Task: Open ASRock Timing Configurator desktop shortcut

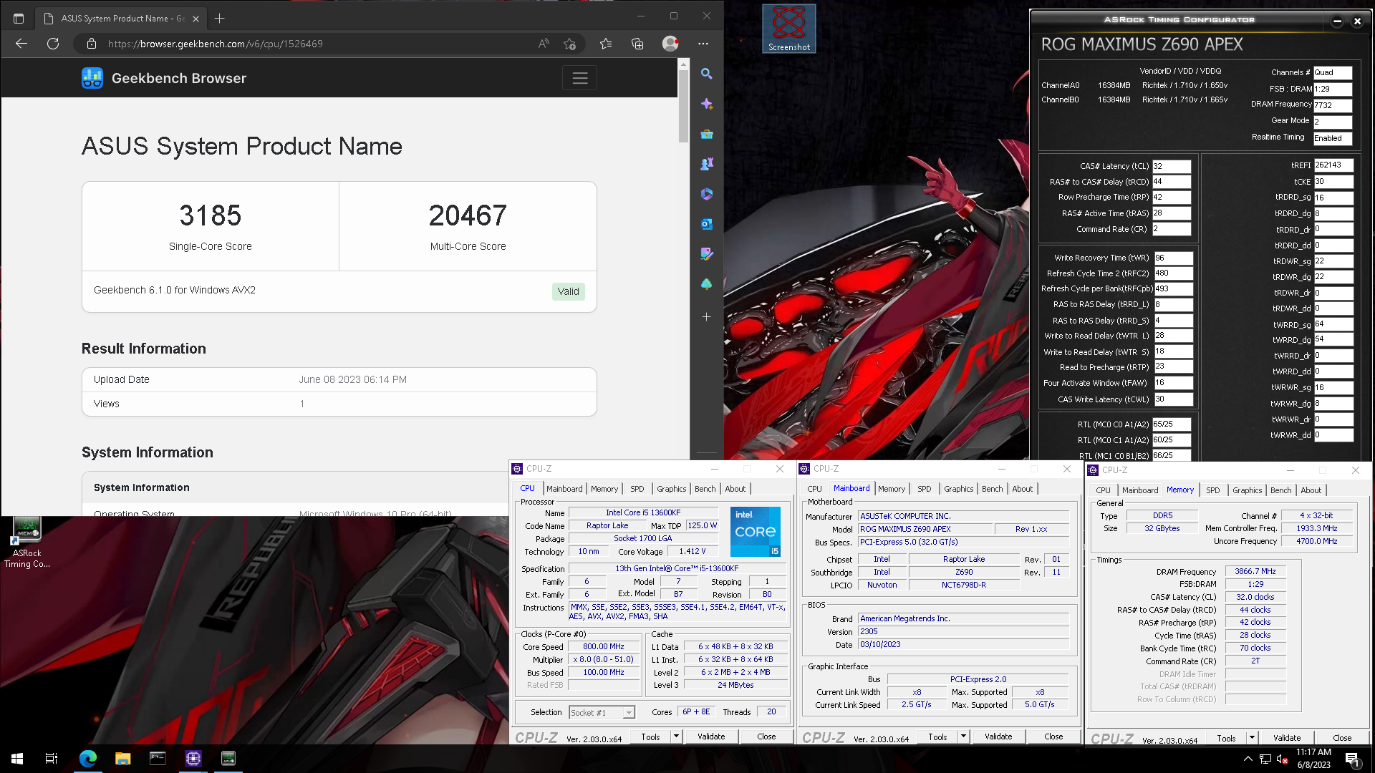Action: (27, 542)
